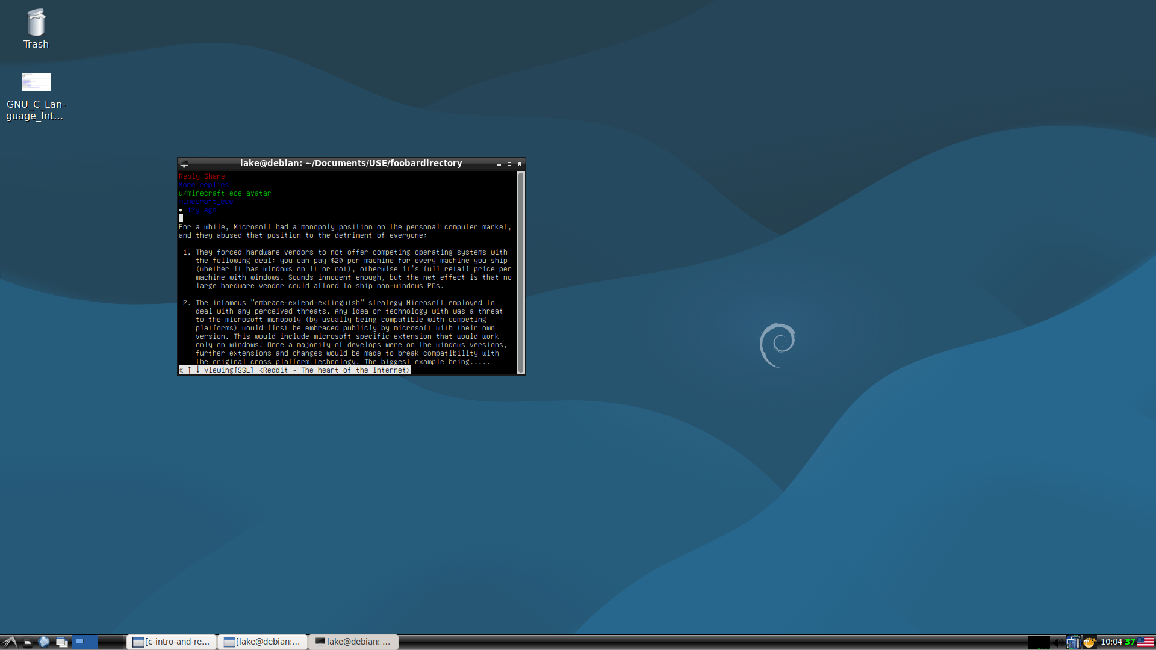This screenshot has width=1156, height=650.
Task: Open the terminal window menu icon
Action: click(x=184, y=164)
